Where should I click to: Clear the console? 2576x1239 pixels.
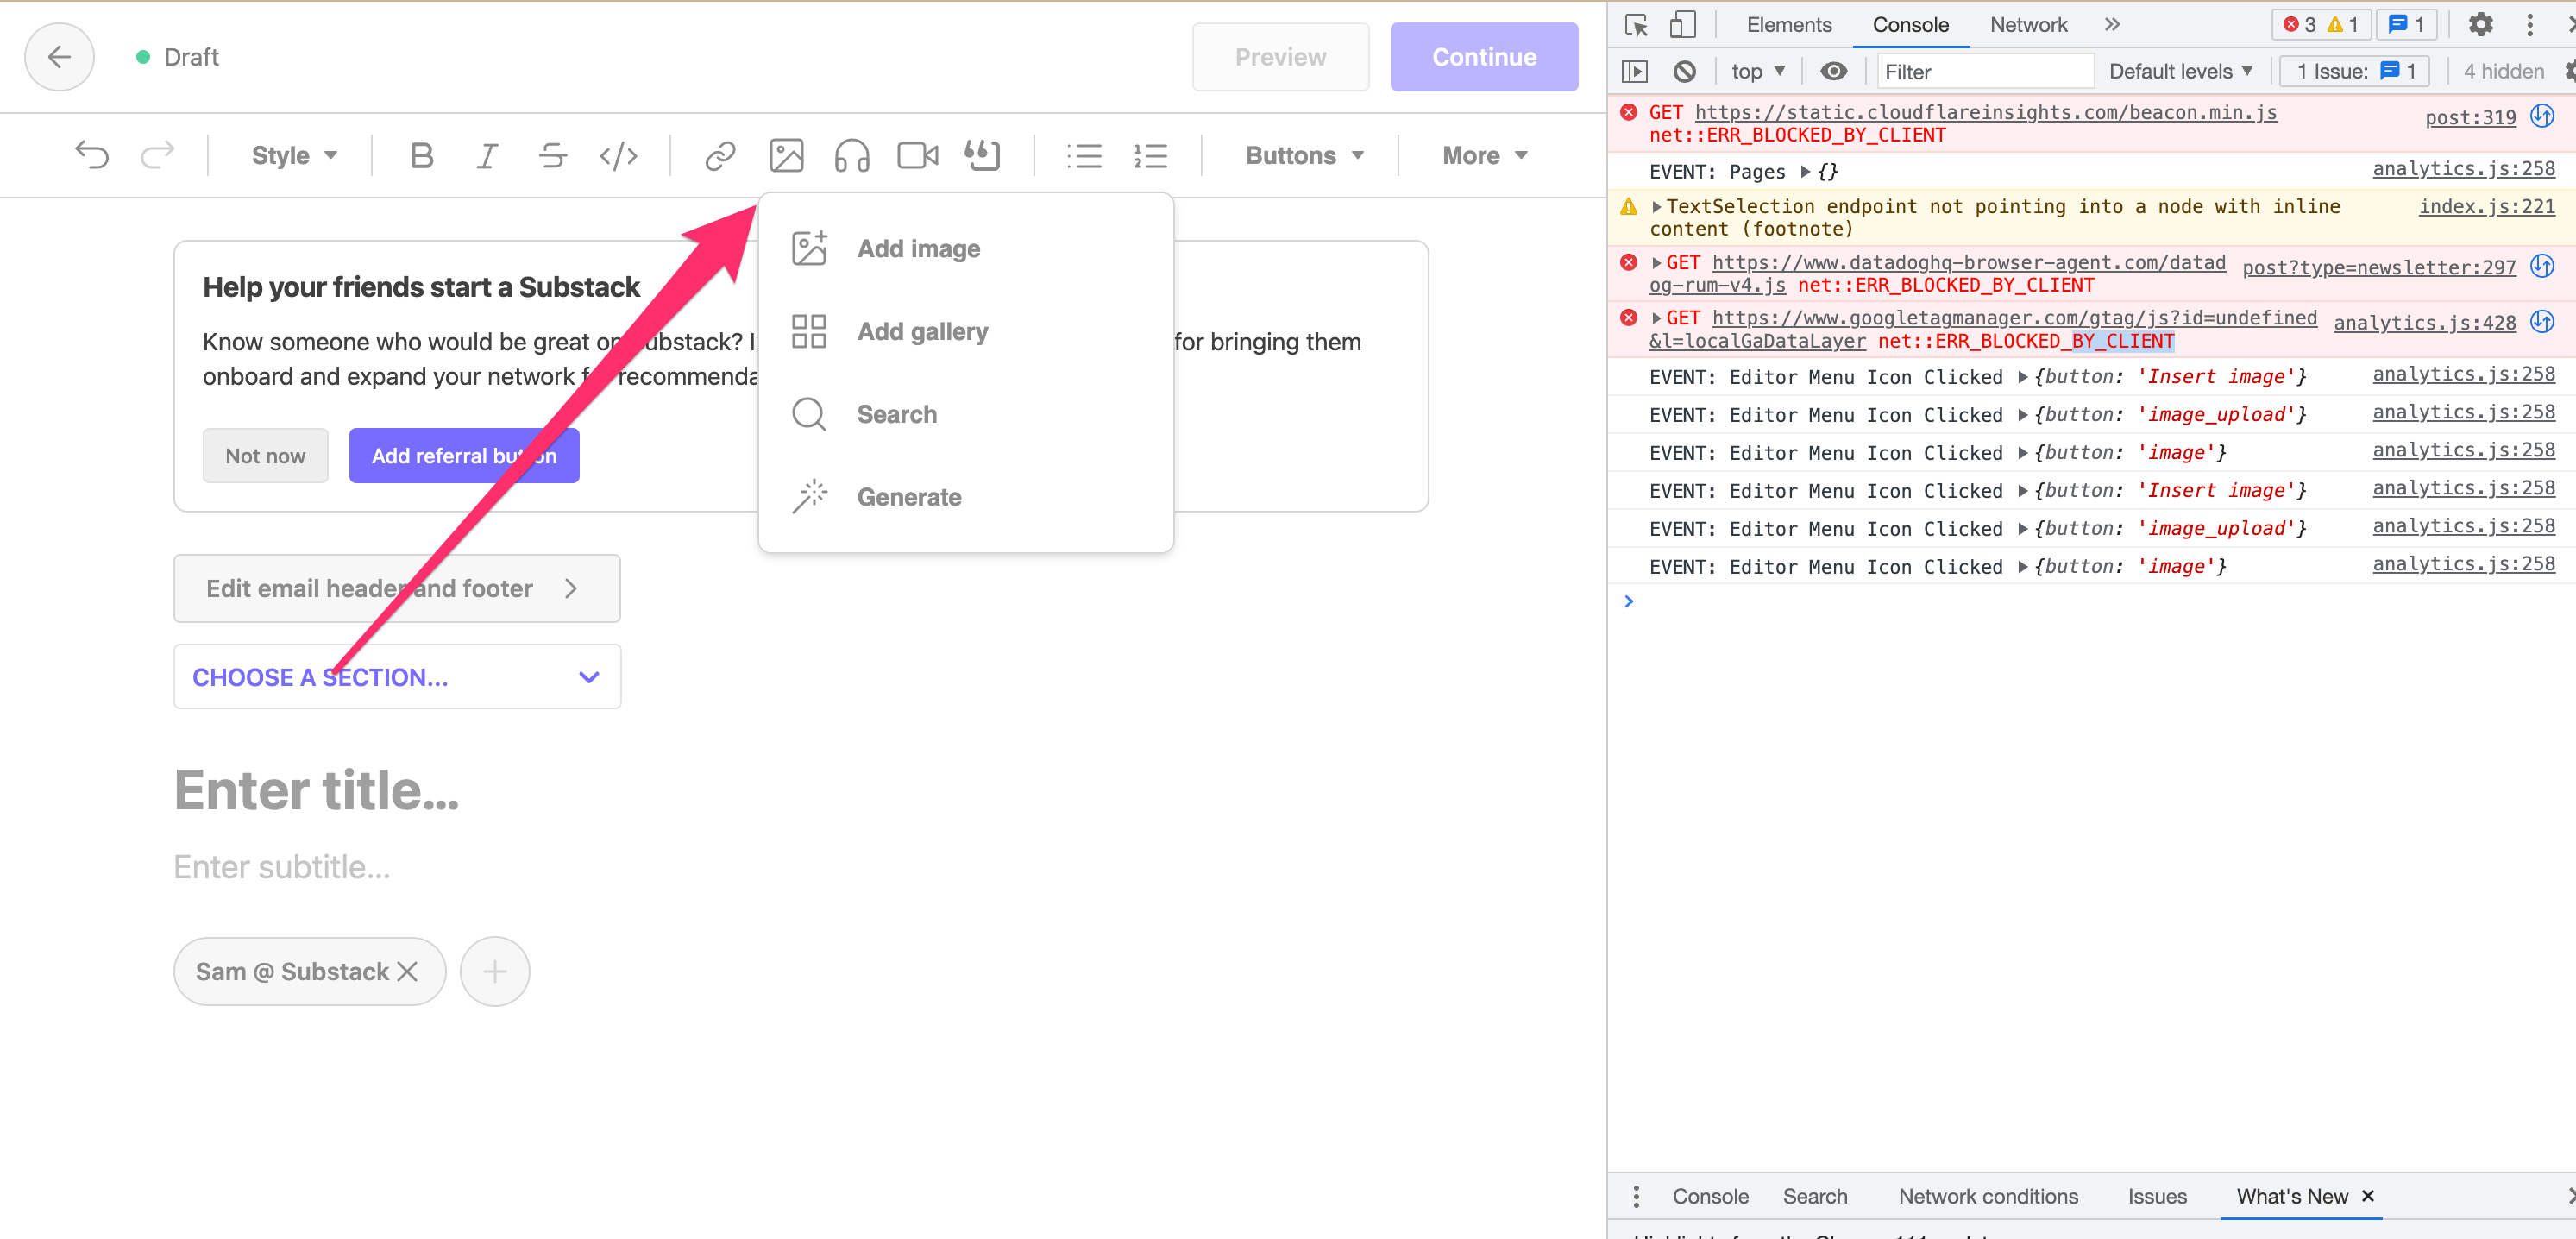1685,71
